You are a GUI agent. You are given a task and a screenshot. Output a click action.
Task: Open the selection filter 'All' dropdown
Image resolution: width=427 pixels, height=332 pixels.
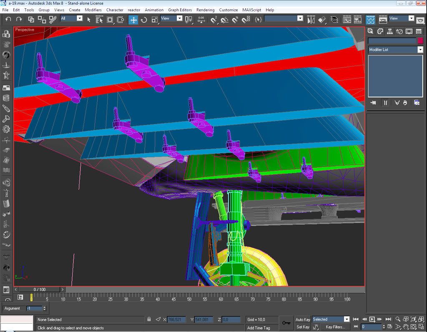point(79,18)
